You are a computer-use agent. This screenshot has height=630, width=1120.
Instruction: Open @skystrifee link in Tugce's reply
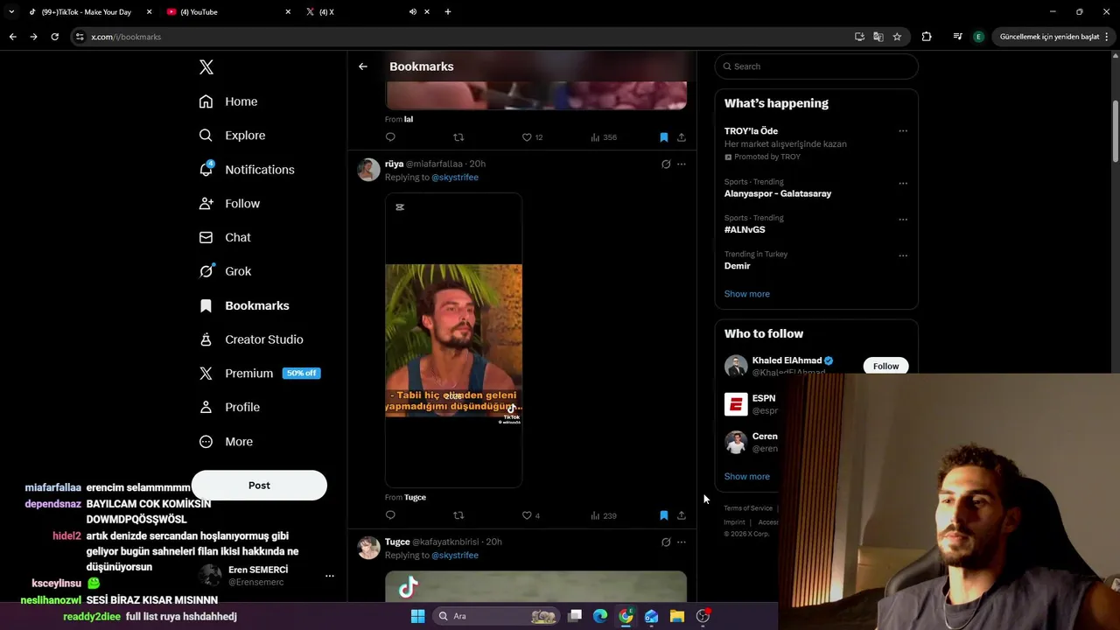[x=455, y=556]
